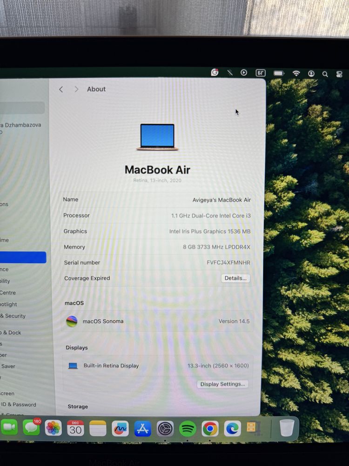Switch the БГ keyboard input source

(260, 73)
